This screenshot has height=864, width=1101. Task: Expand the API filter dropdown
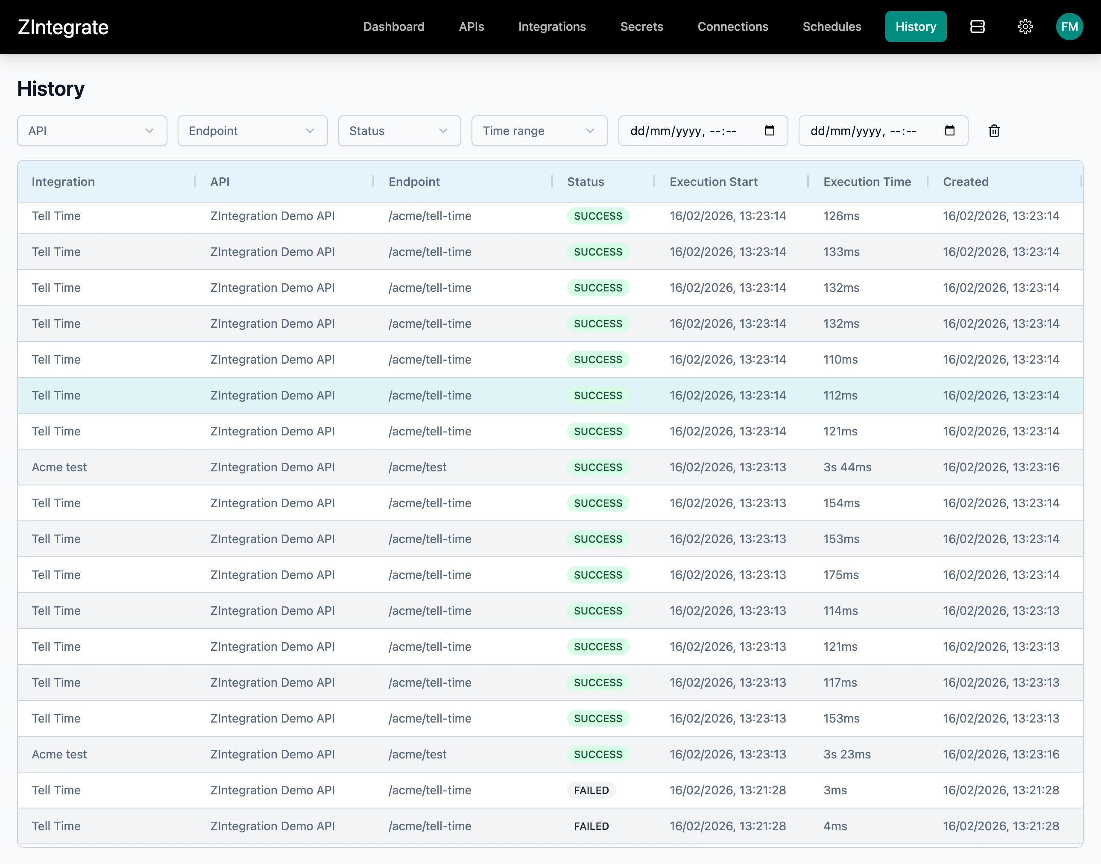[92, 131]
